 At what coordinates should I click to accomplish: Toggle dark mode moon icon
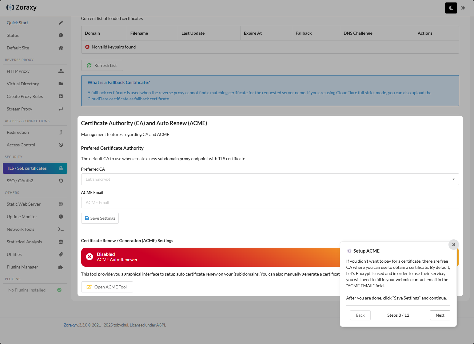click(x=451, y=8)
